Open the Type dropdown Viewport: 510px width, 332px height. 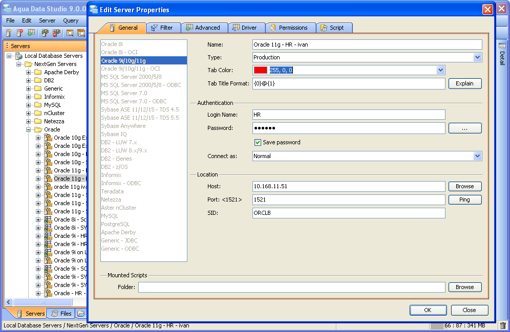[x=477, y=57]
